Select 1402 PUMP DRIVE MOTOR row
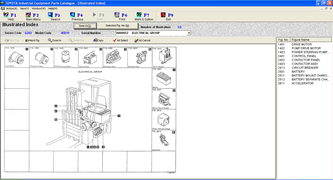The image size is (333, 180). [304, 48]
